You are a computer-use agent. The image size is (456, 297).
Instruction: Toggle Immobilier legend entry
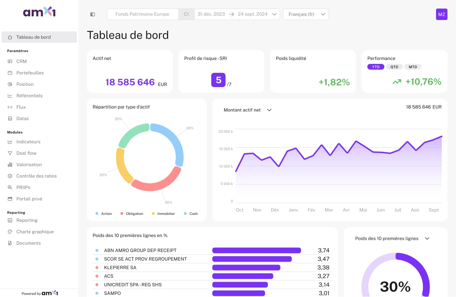click(x=164, y=213)
